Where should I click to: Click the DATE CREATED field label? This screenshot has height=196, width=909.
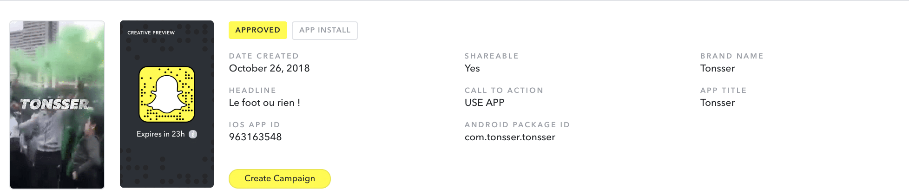click(x=263, y=56)
